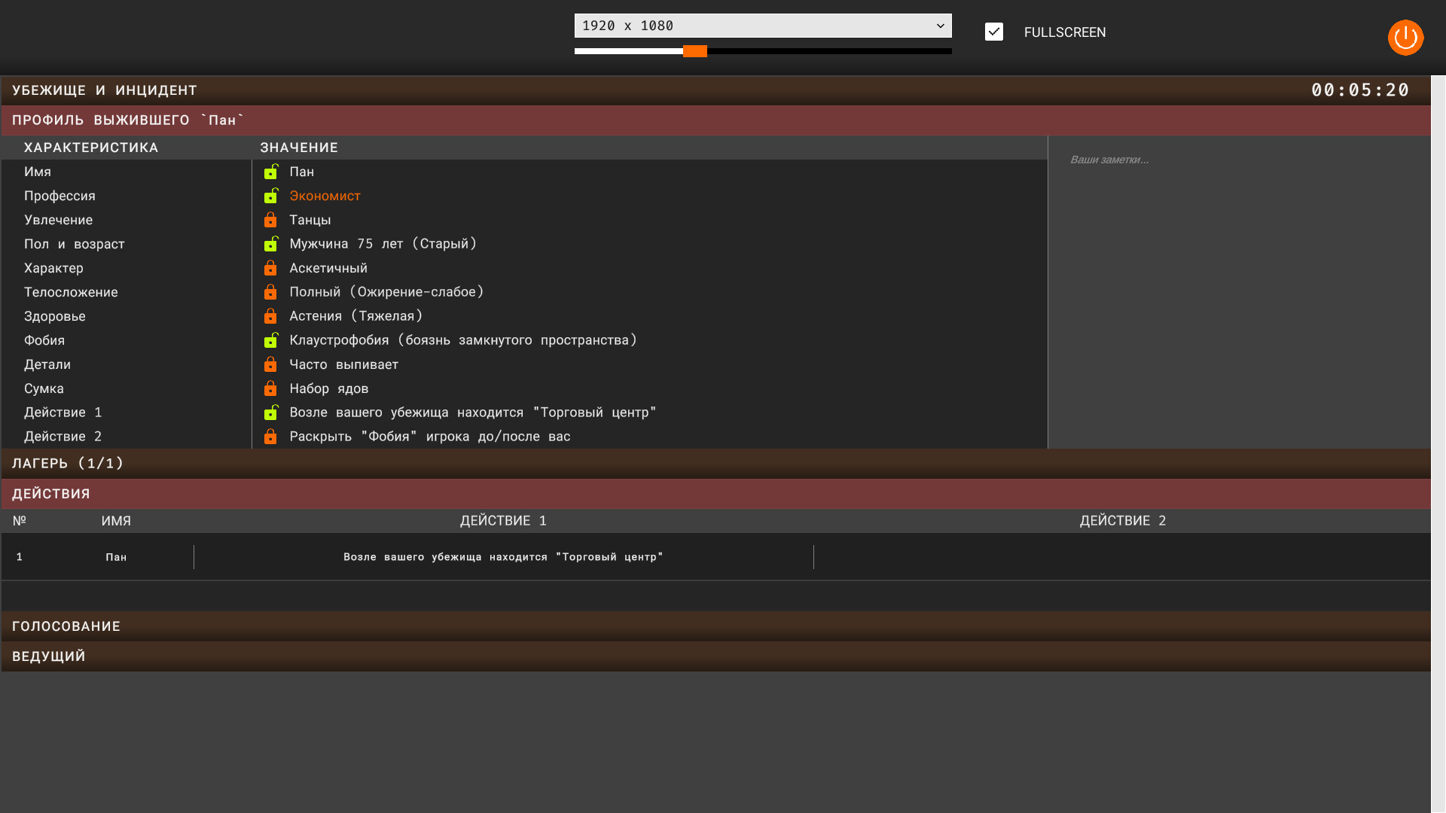Open the 1920 x 1080 resolution dropdown
Image resolution: width=1446 pixels, height=813 pixels.
click(x=762, y=25)
